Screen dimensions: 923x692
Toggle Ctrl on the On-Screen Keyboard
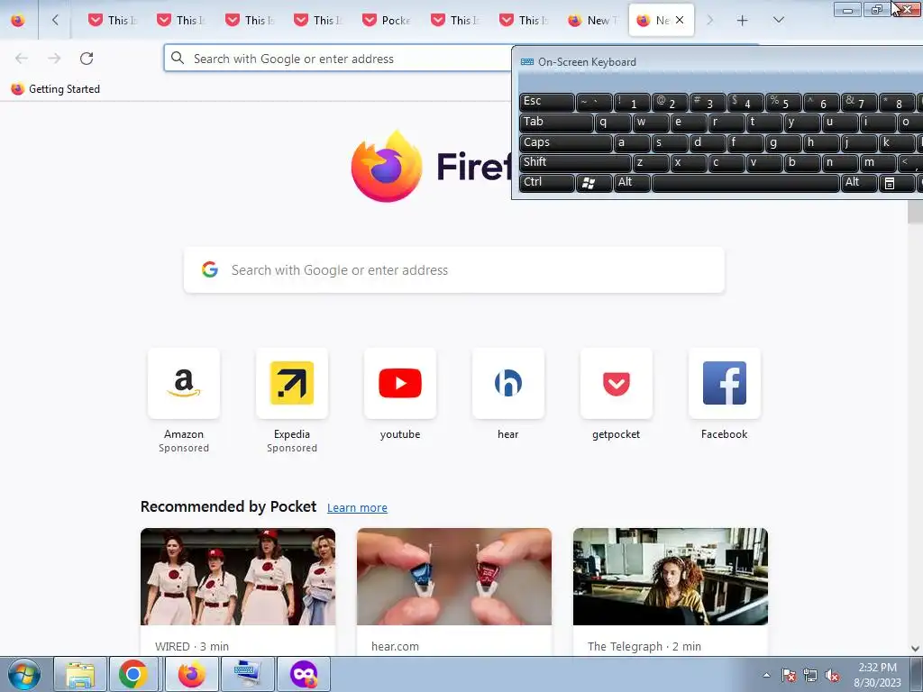(547, 183)
